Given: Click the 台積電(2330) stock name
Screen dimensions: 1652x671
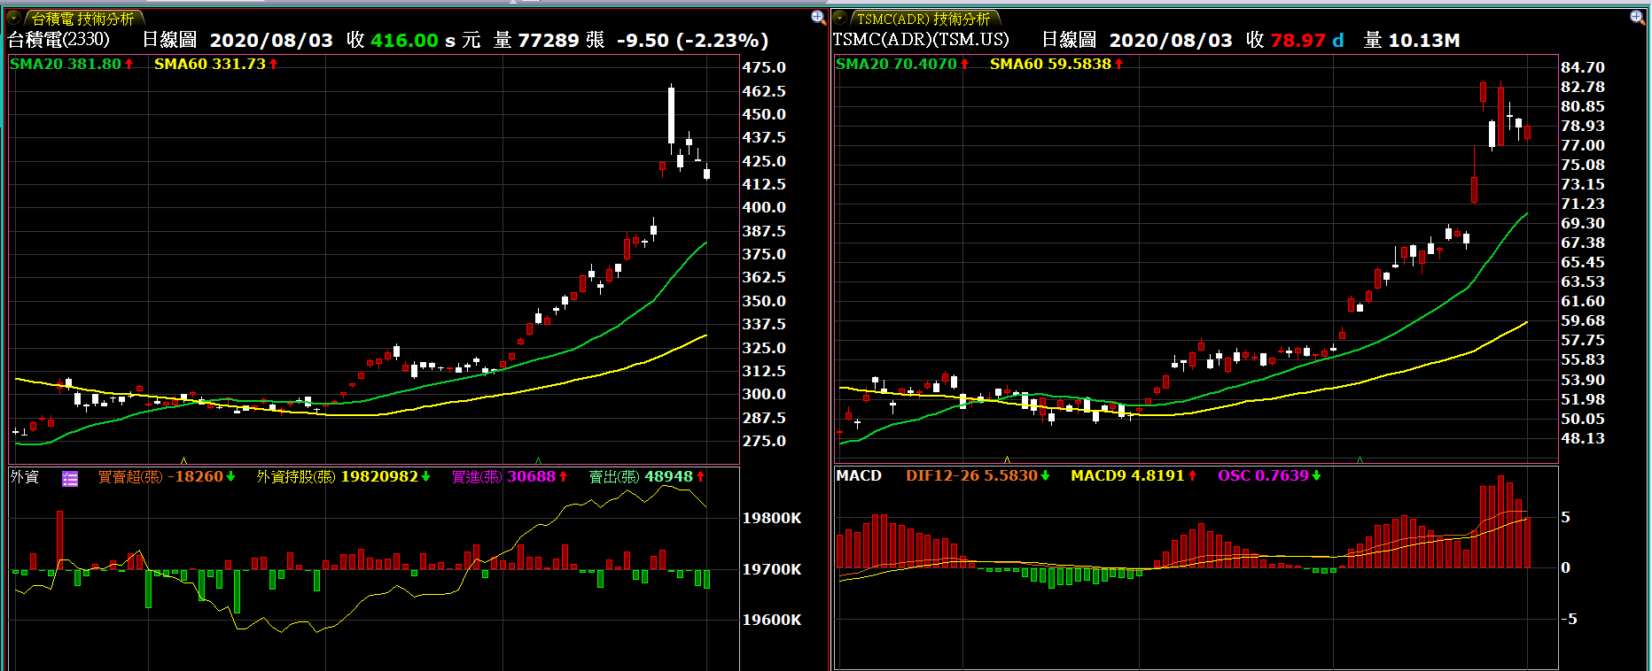Looking at the screenshot, I should (x=58, y=40).
